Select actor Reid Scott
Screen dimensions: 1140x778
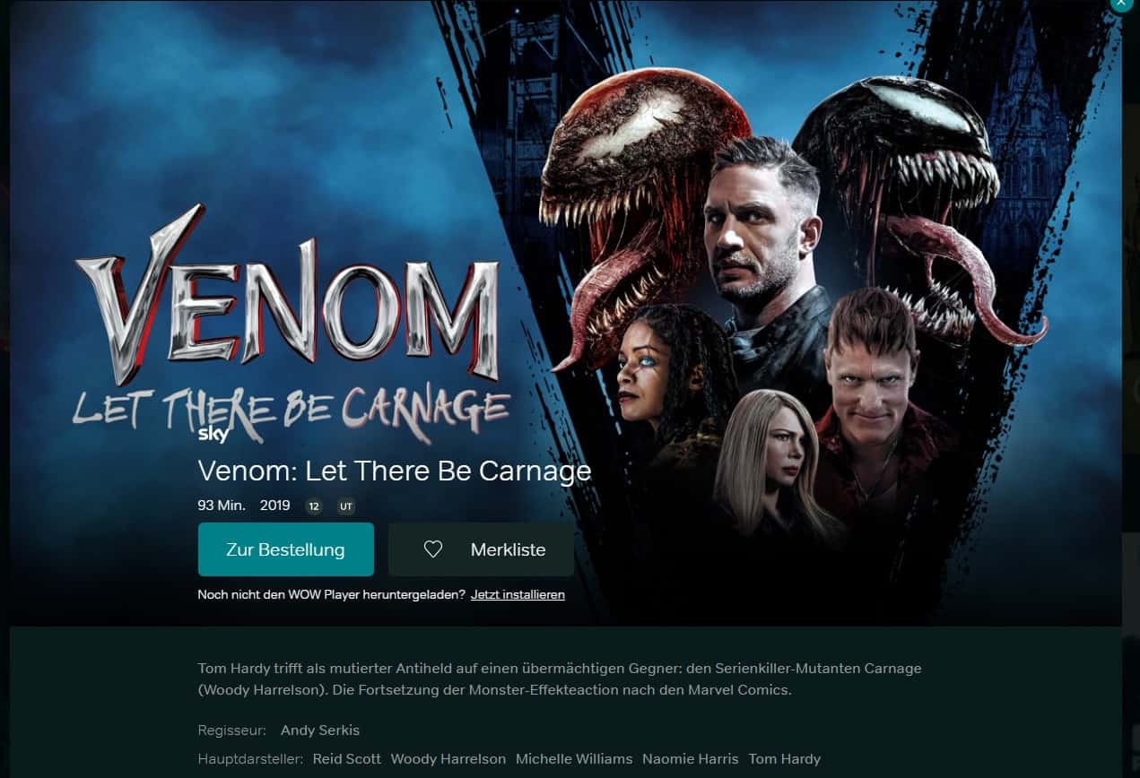(x=347, y=758)
